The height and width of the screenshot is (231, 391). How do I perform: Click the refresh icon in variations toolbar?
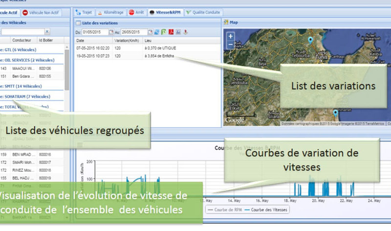tap(157, 32)
